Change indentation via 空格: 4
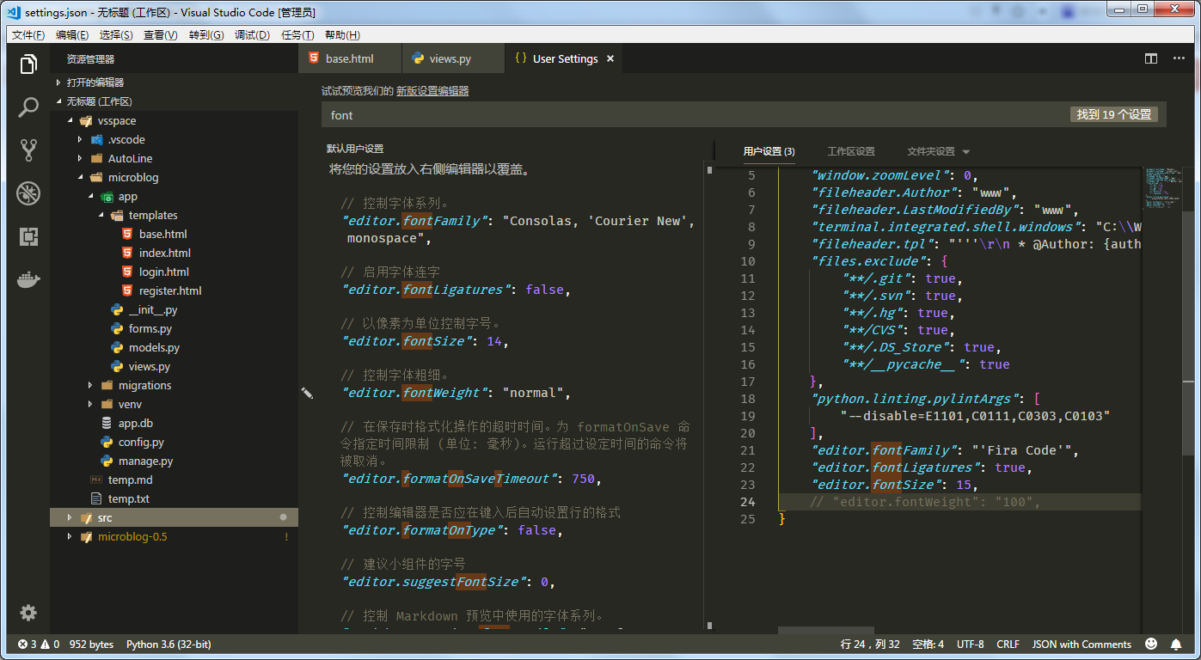The image size is (1201, 660). point(928,645)
